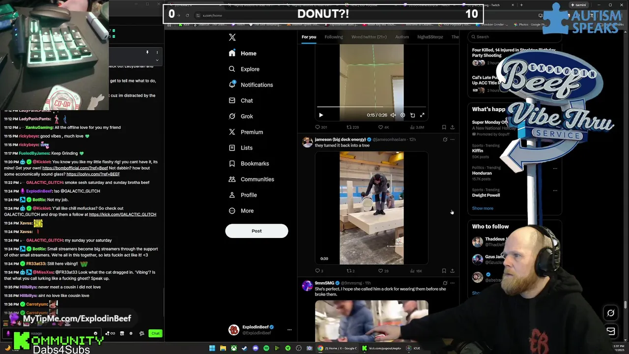Open more options on jameson's post
This screenshot has height=354, width=629.
click(453, 140)
